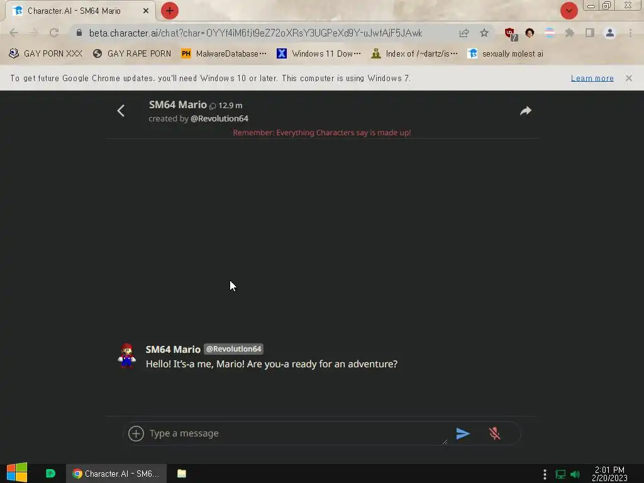The image size is (644, 483).
Task: Select the Character.AI - SM64 Mario tab
Action: click(x=80, y=11)
